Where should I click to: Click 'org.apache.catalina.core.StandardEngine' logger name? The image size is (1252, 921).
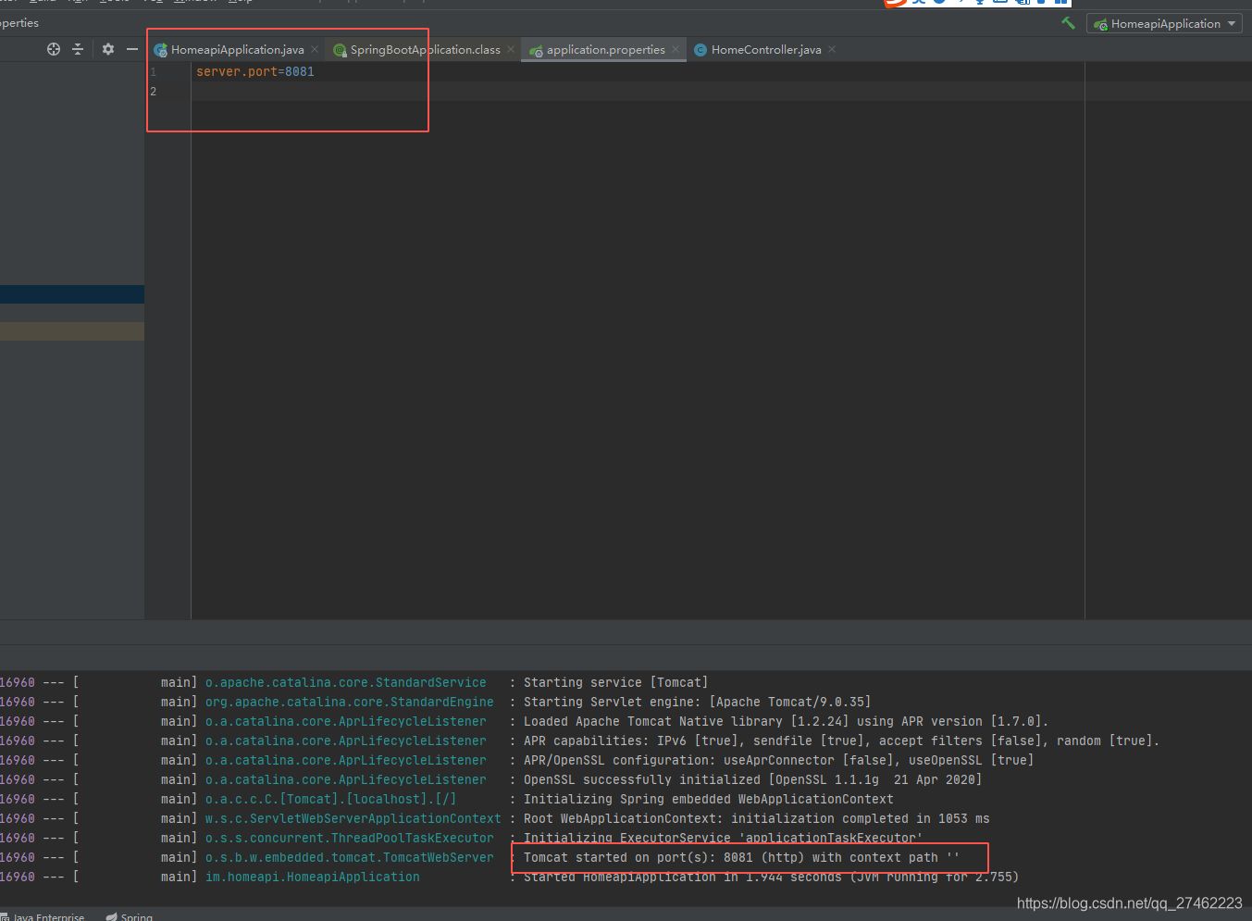click(x=349, y=703)
